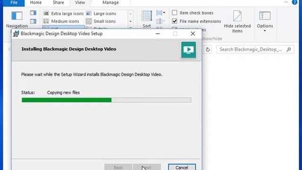The image size is (302, 170).
Task: Choose Large icons layout
Action: (x=101, y=14)
